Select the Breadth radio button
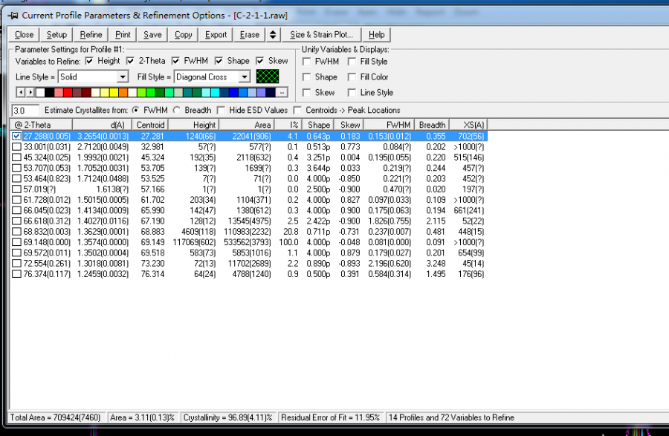 176,111
